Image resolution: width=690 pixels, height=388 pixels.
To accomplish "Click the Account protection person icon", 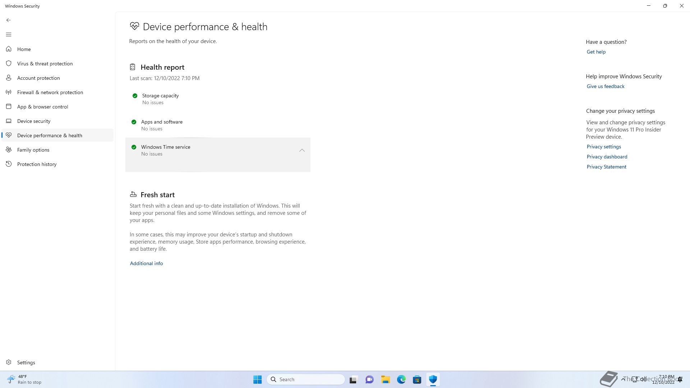I will click(9, 78).
